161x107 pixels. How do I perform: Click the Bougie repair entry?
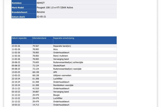(x=56, y=95)
